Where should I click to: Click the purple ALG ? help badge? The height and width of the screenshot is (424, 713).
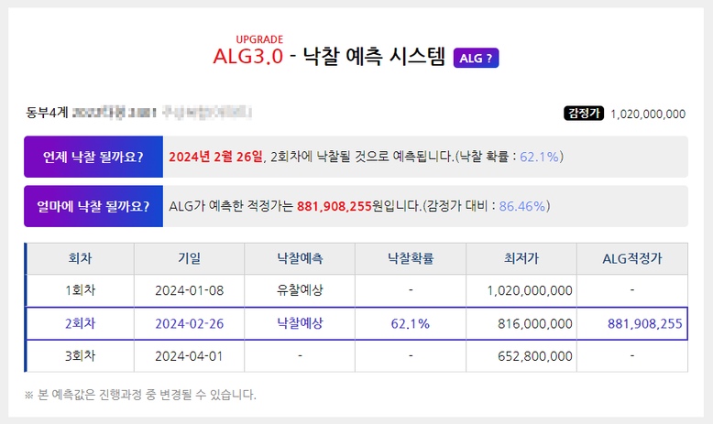coord(476,58)
